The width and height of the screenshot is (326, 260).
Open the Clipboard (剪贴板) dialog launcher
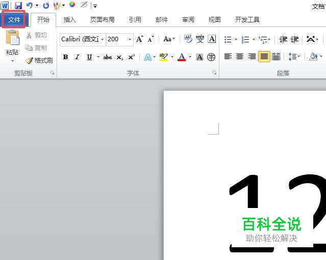coord(53,73)
